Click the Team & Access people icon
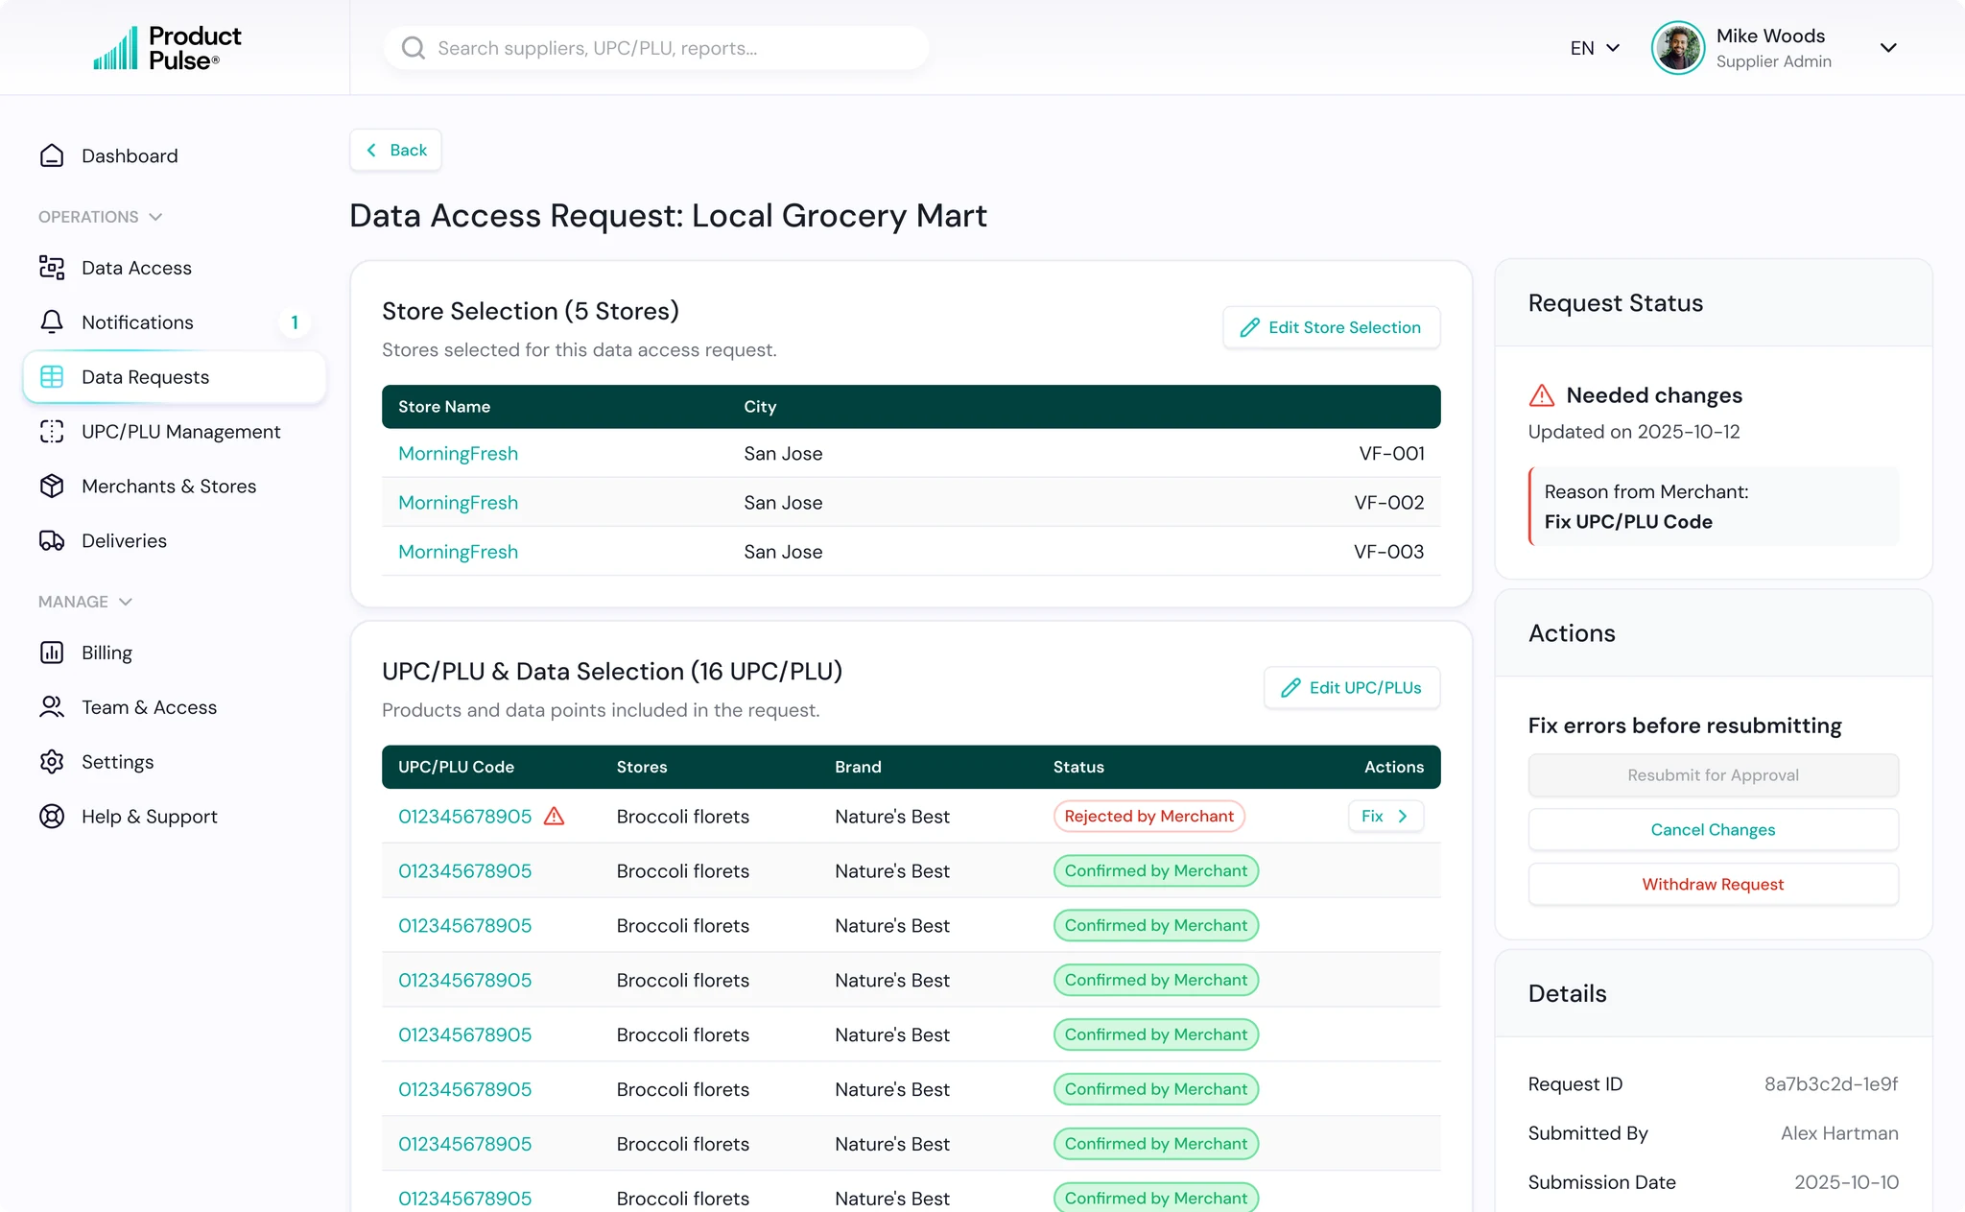1965x1212 pixels. 52,707
